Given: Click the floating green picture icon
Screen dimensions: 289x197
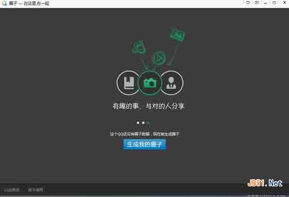Looking at the screenshot, I should (177, 34).
